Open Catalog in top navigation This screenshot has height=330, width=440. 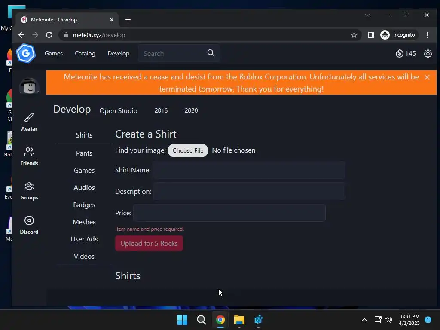pos(85,53)
